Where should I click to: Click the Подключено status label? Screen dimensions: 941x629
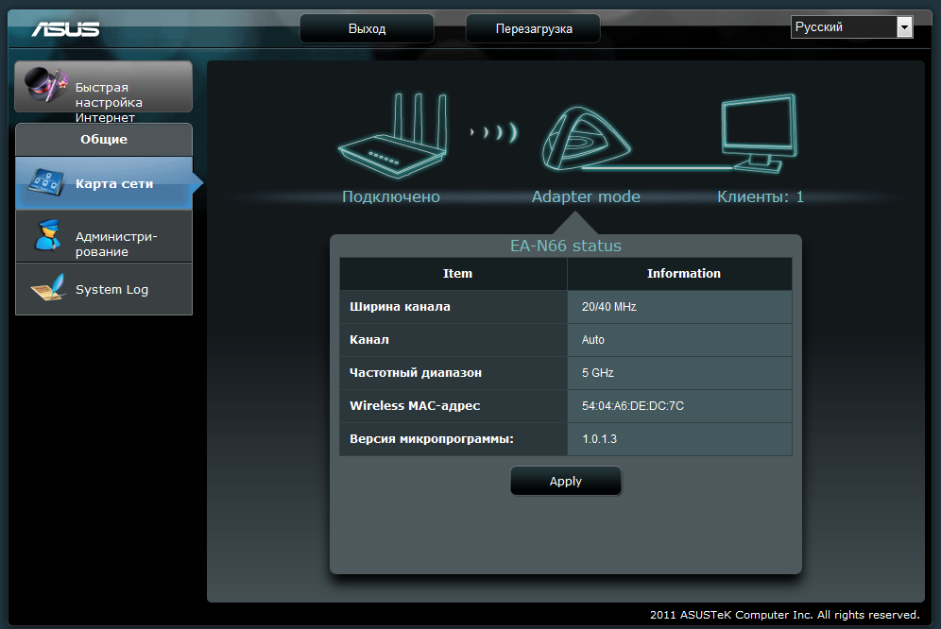[x=391, y=196]
